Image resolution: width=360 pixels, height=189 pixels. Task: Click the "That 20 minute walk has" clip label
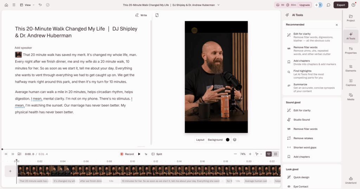coord(34,181)
